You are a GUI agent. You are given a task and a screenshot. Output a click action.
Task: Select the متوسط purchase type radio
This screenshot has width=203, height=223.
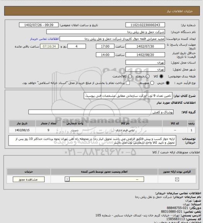click(152, 83)
